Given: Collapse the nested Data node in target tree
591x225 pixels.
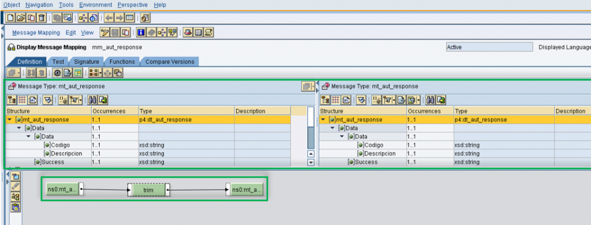Looking at the screenshot, I should [x=342, y=137].
